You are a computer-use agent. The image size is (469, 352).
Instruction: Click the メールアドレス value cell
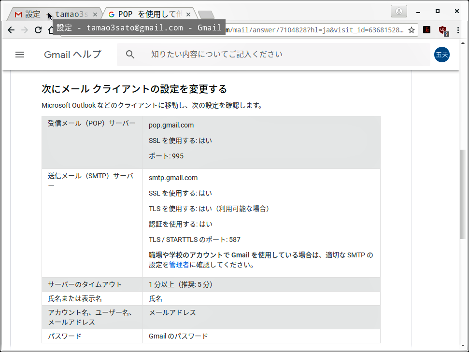[x=261, y=317]
